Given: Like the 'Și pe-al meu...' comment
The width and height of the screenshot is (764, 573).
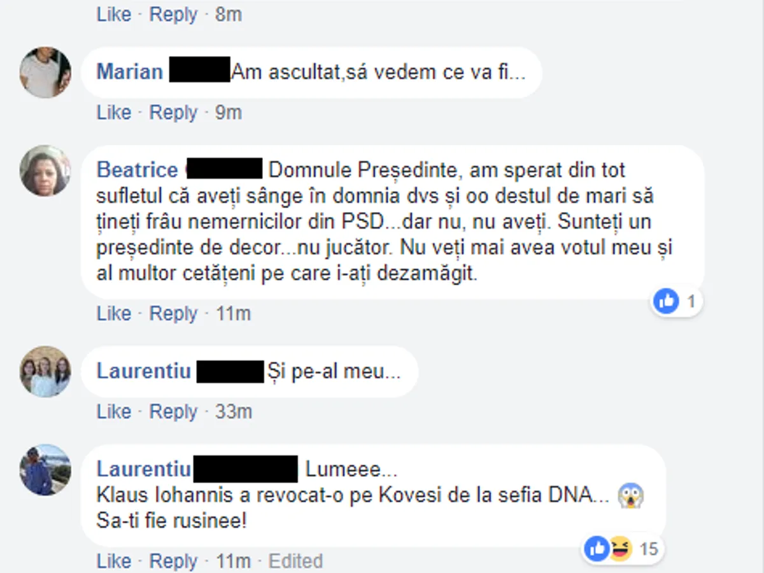Looking at the screenshot, I should click(x=114, y=412).
